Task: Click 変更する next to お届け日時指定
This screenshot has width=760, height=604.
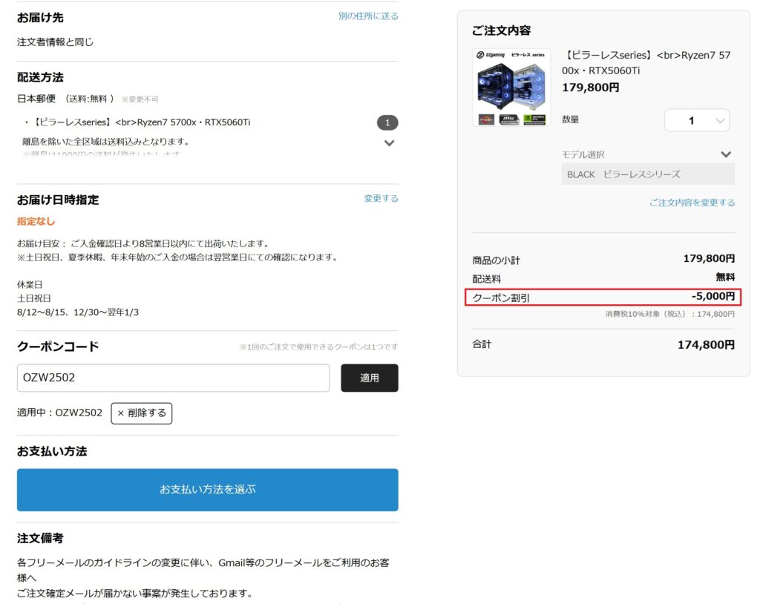Action: [380, 198]
